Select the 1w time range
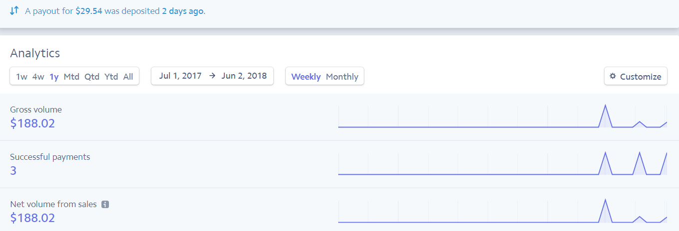The height and width of the screenshot is (231, 679). click(21, 77)
